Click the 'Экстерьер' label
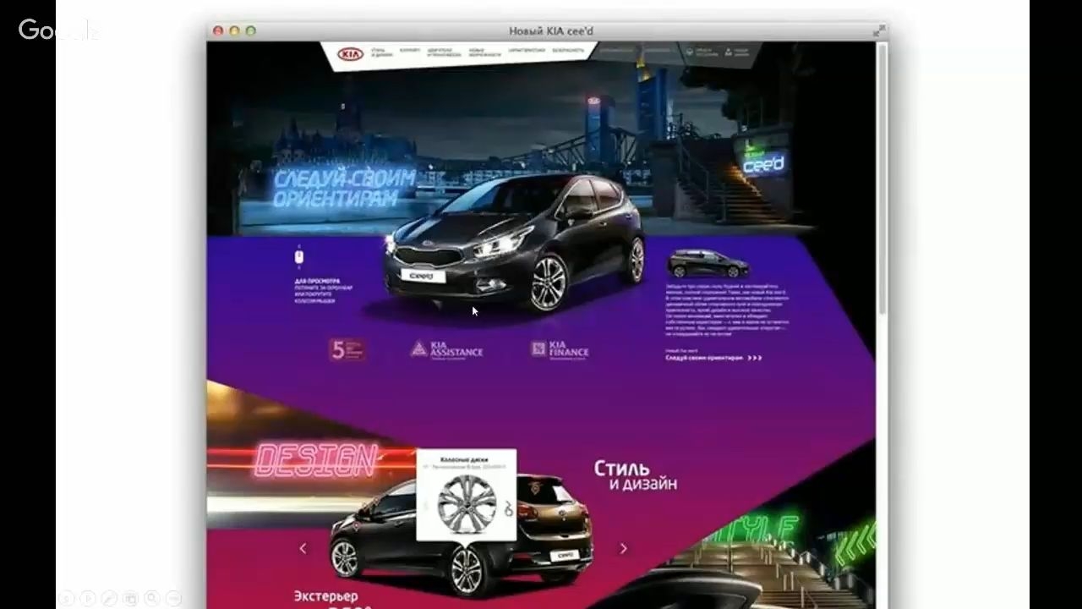This screenshot has width=1082, height=609. point(325,596)
